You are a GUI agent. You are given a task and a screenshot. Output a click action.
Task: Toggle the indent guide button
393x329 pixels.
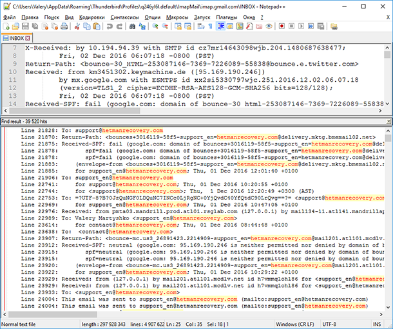coord(220,26)
